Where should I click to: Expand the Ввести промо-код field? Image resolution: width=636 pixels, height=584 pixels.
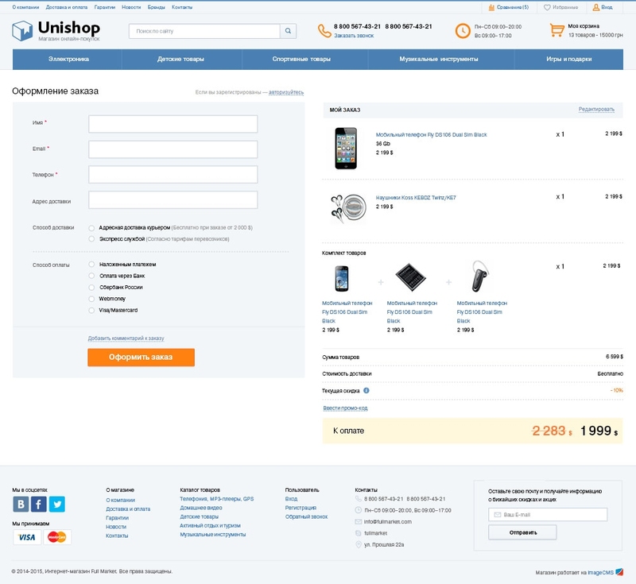tap(345, 408)
